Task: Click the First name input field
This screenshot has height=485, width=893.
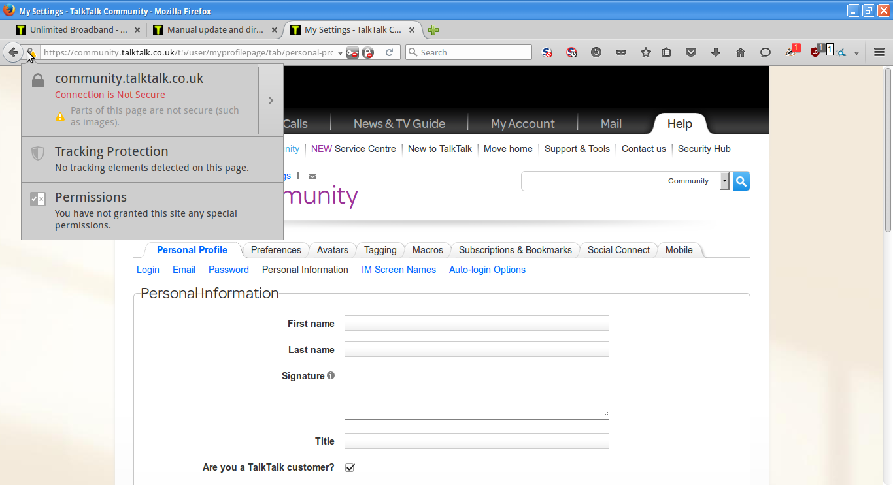Action: tap(477, 323)
